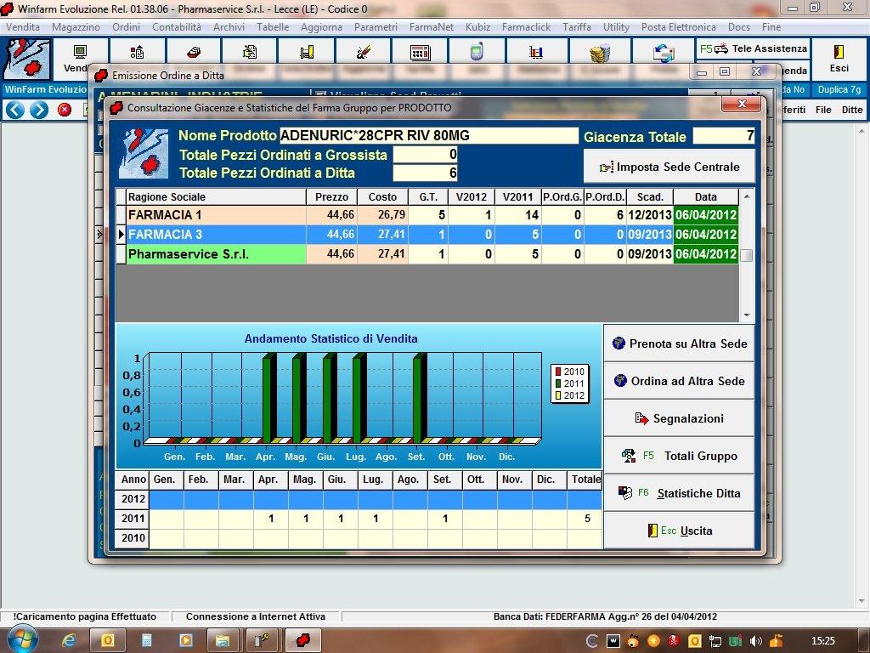Click the red stop circle icon
This screenshot has height=653, width=870.
65,110
